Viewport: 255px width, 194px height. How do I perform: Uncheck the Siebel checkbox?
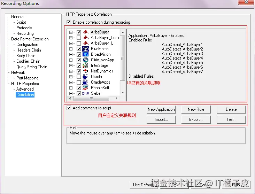79,93
